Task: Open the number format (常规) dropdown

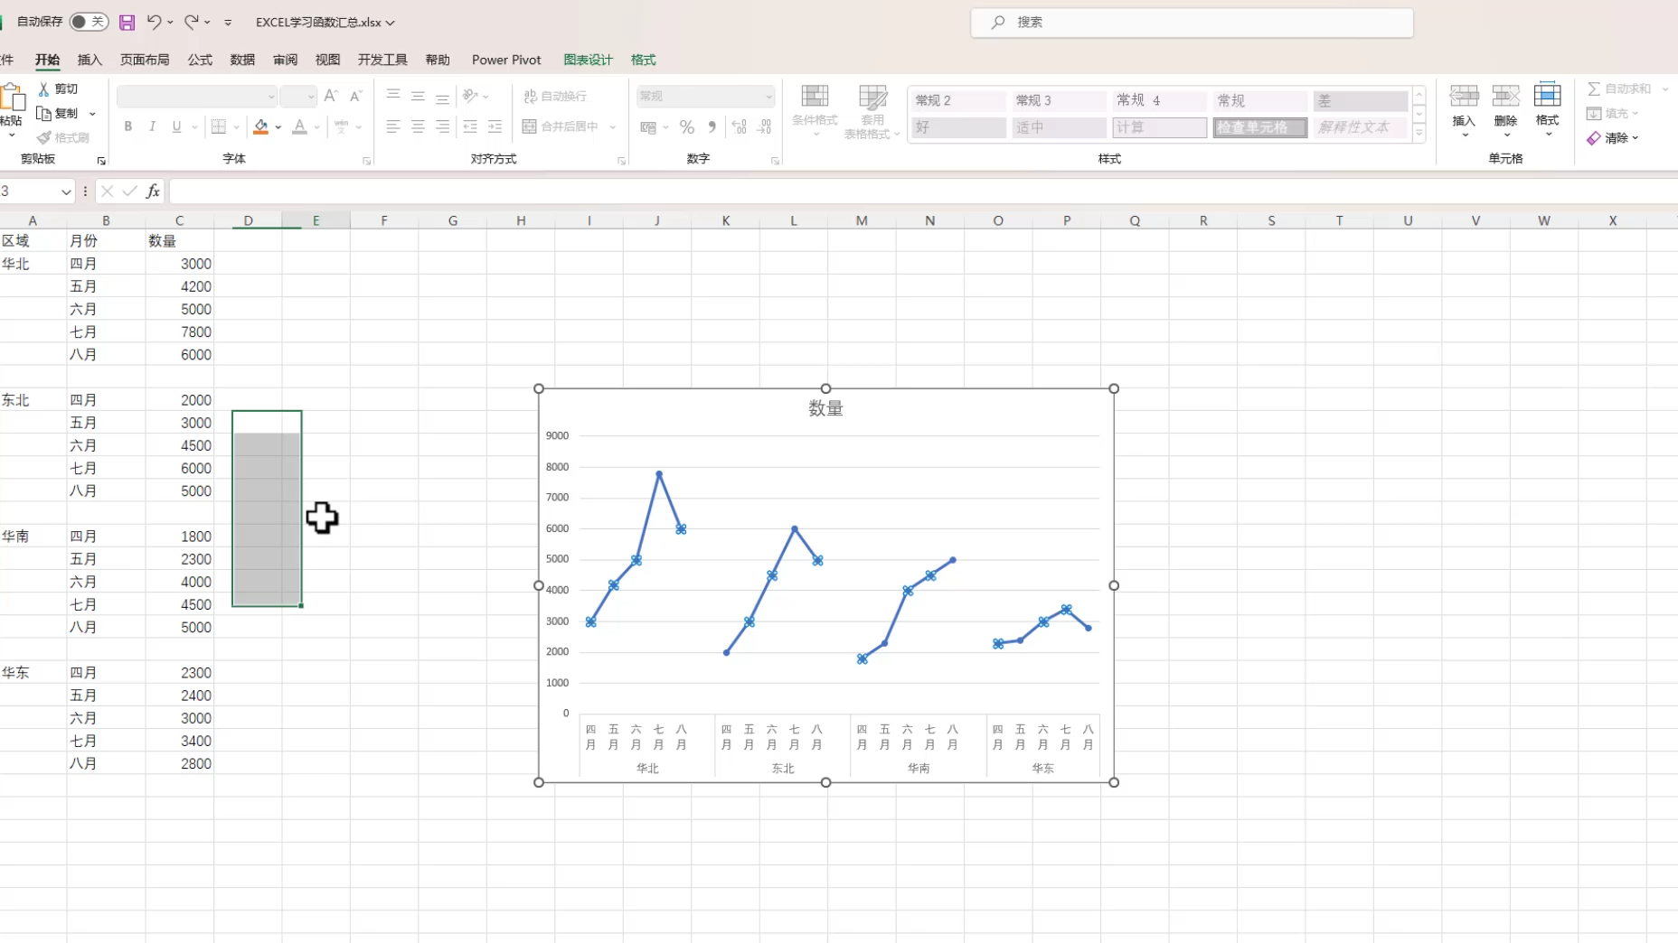Action: 769,97
